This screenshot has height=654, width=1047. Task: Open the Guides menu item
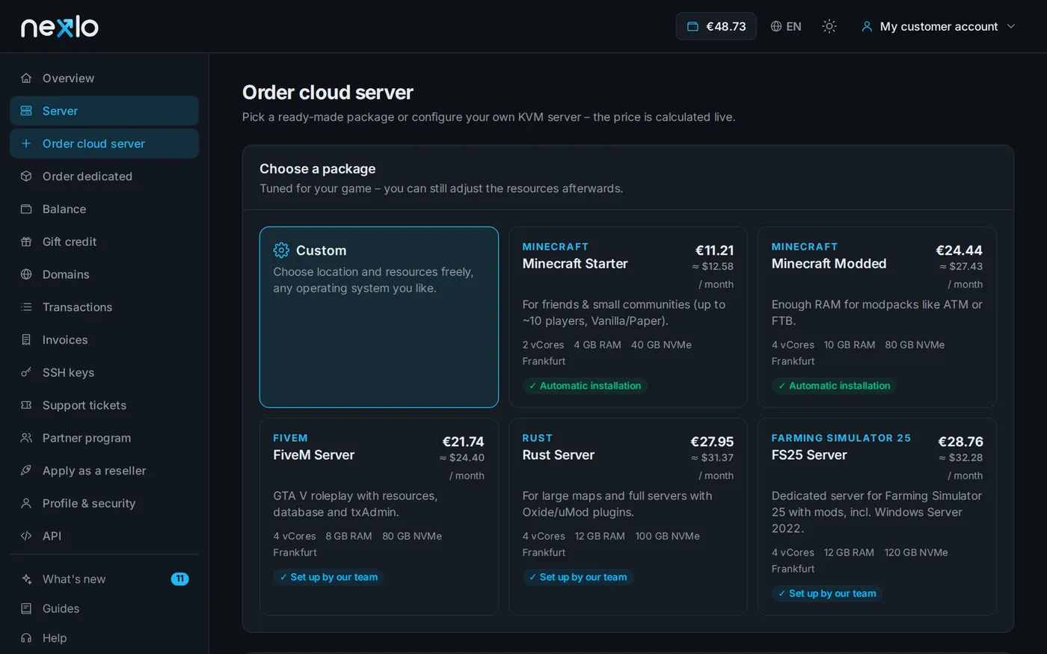(105, 608)
